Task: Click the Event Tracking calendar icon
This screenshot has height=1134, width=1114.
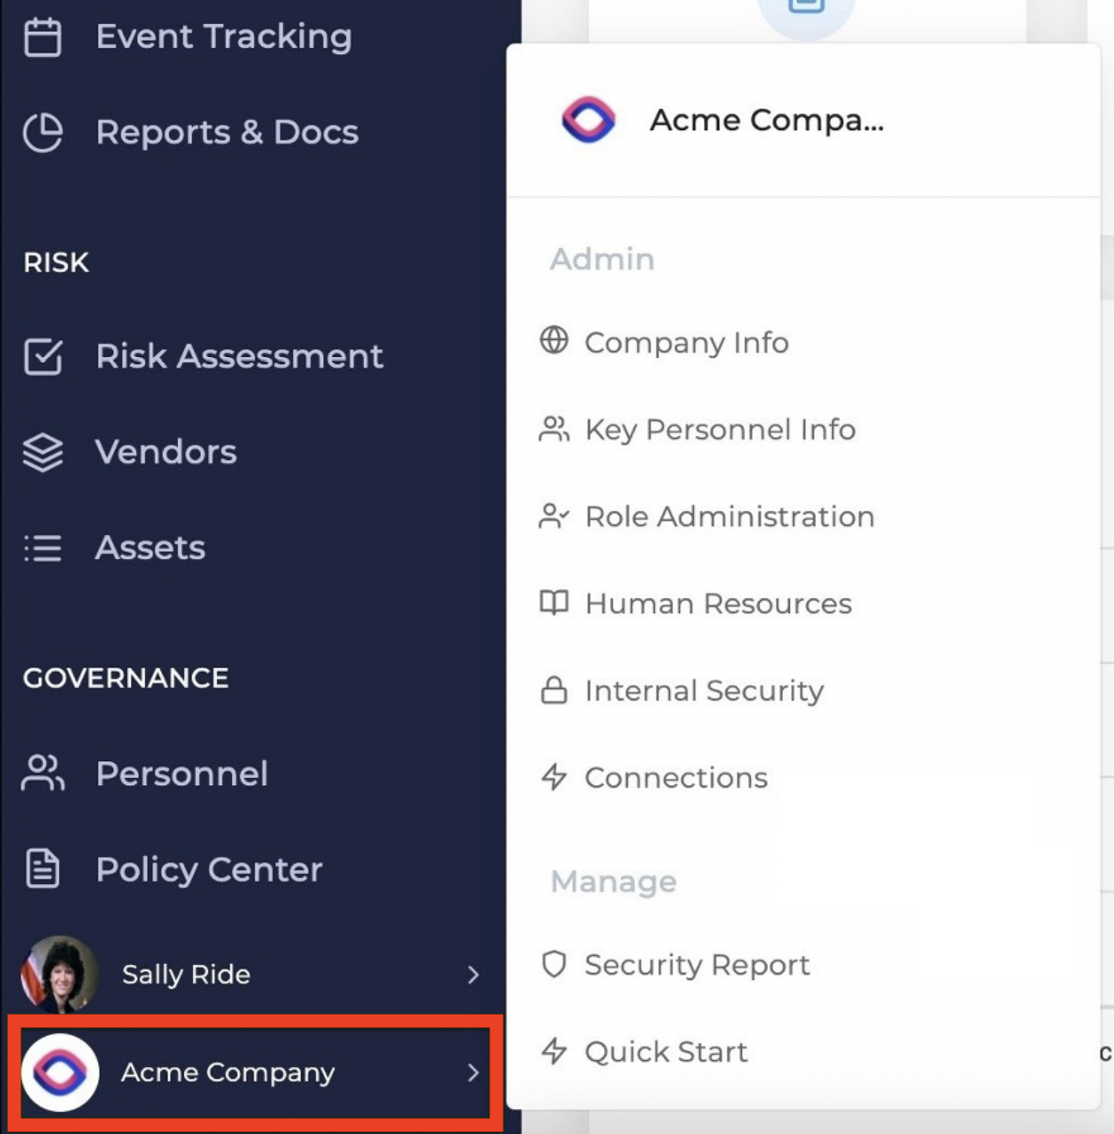Action: pyautogui.click(x=43, y=37)
